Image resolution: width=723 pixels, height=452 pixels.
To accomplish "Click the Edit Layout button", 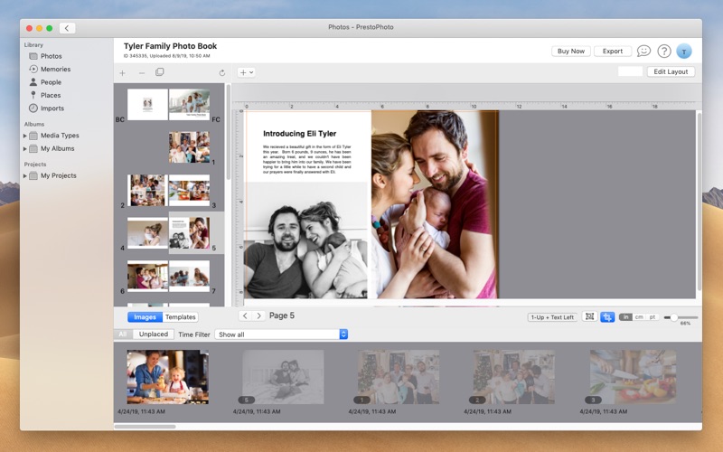I will click(671, 71).
